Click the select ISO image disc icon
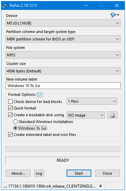Screen dimensions: 126x191 pos(112,115)
